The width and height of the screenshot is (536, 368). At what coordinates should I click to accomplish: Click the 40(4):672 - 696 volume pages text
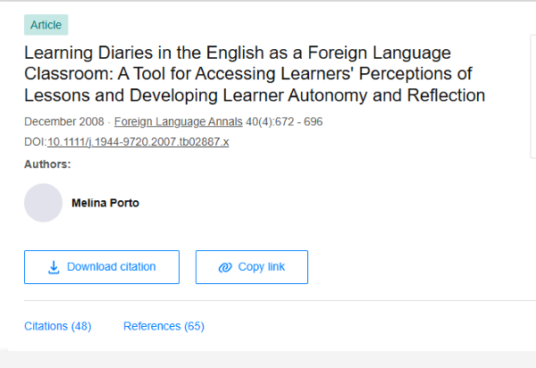tap(284, 121)
